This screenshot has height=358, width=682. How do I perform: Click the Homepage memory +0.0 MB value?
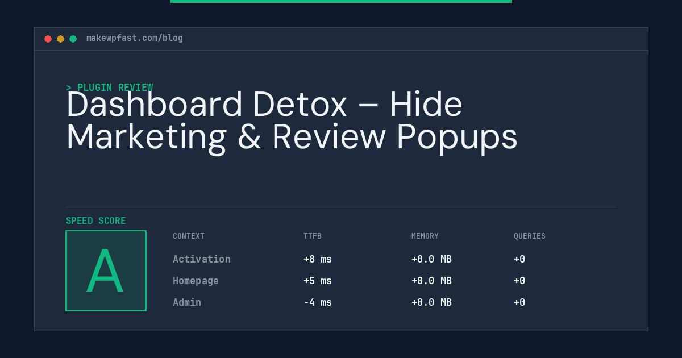pyautogui.click(x=431, y=281)
